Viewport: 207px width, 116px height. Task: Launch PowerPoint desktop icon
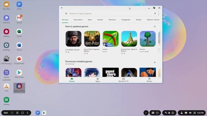coord(19,60)
